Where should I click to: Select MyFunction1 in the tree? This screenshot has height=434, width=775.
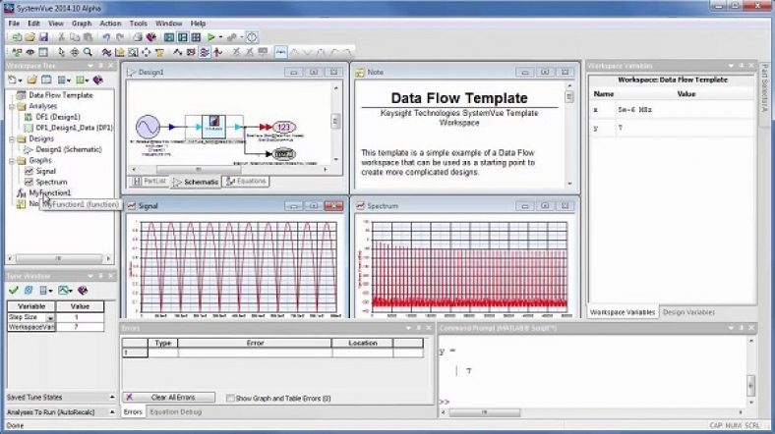click(49, 192)
